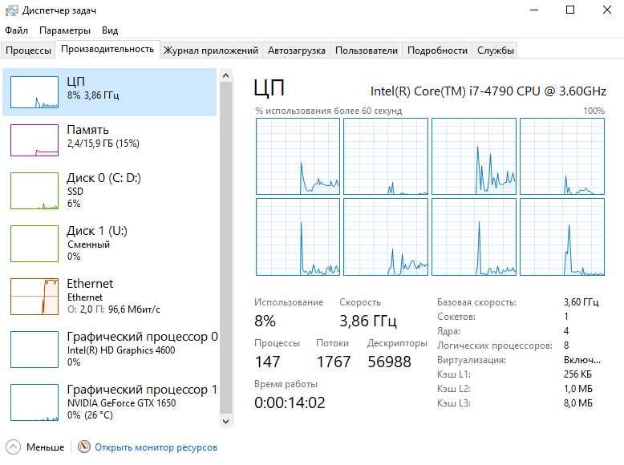
Task: Switch to the Подробности tab
Action: click(437, 51)
